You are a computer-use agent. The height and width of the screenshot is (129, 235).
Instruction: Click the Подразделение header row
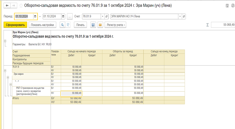[31, 55]
